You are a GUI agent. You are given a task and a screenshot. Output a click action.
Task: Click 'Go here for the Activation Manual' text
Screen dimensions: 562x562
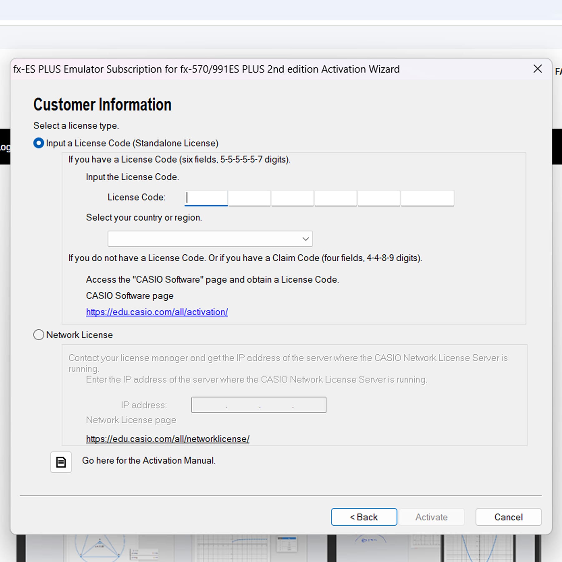pyautogui.click(x=149, y=461)
